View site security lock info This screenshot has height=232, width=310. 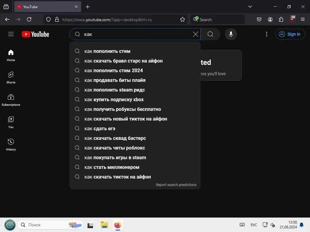point(57,19)
